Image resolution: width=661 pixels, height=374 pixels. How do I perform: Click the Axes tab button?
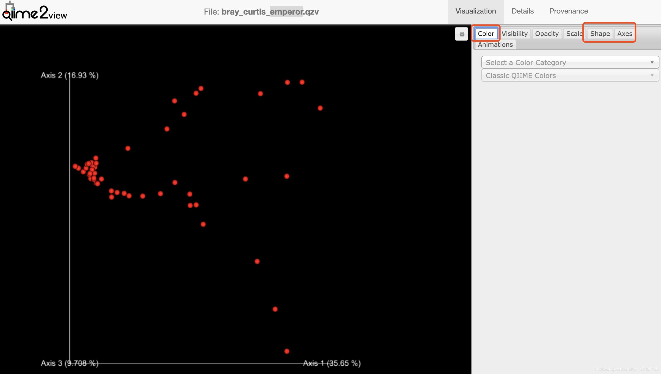coord(624,34)
